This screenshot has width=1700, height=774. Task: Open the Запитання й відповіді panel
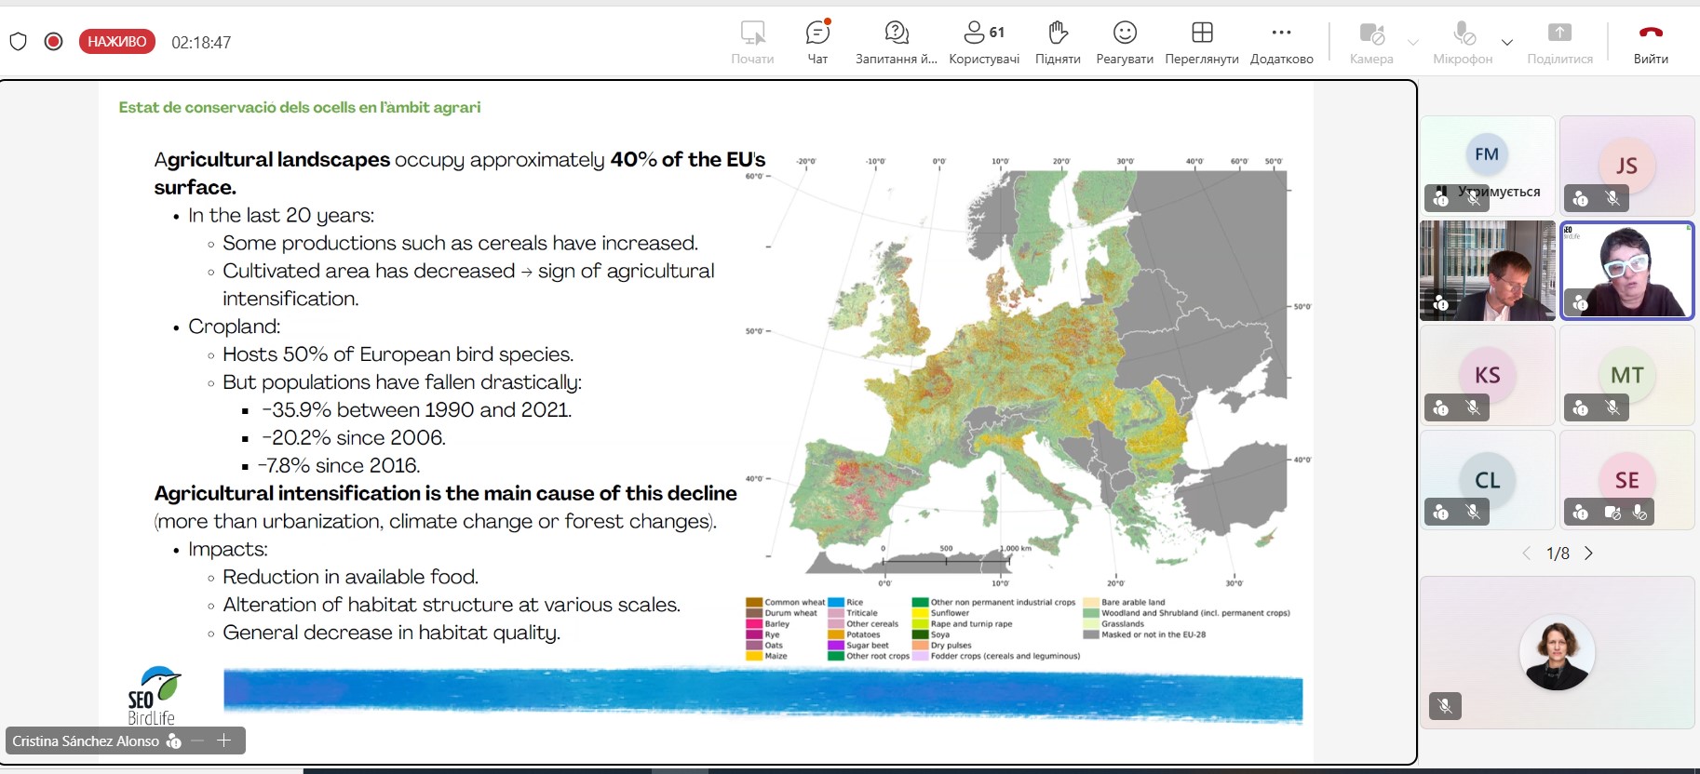[896, 42]
